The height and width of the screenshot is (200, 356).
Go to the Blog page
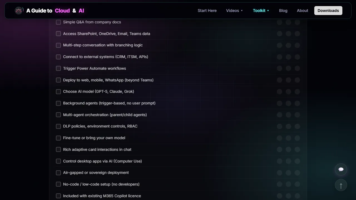(x=283, y=11)
